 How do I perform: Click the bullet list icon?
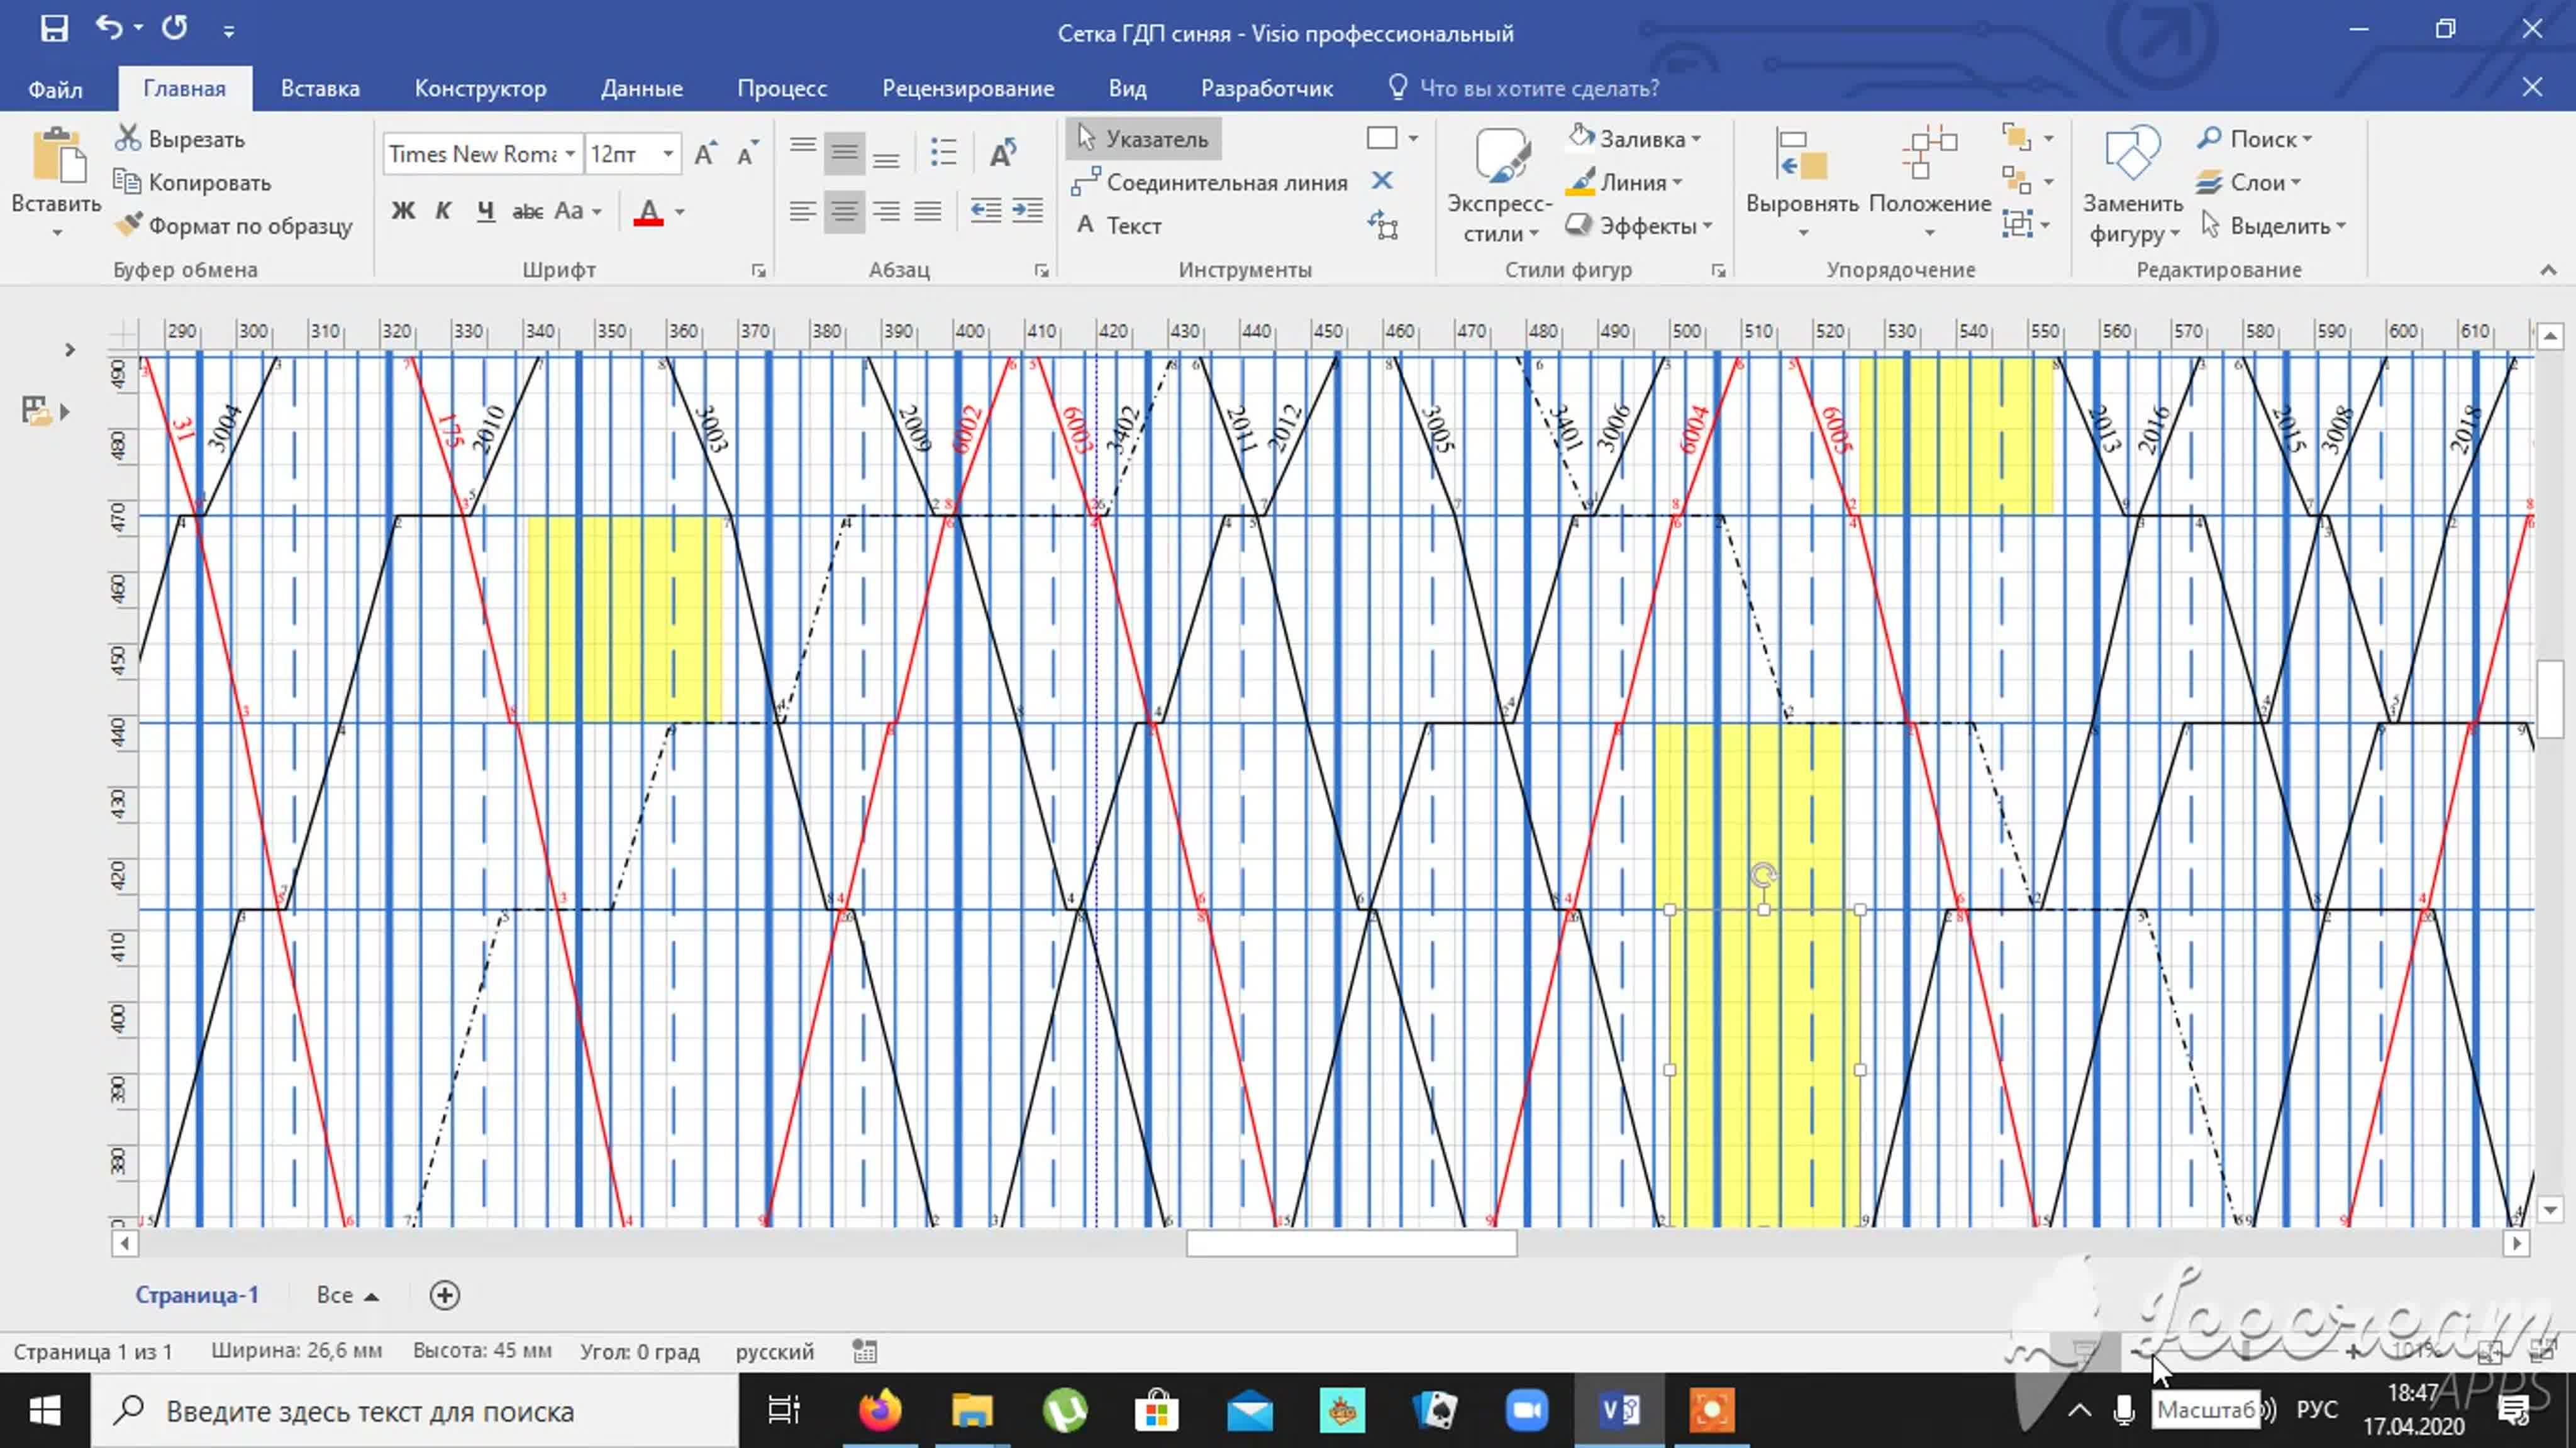click(943, 152)
